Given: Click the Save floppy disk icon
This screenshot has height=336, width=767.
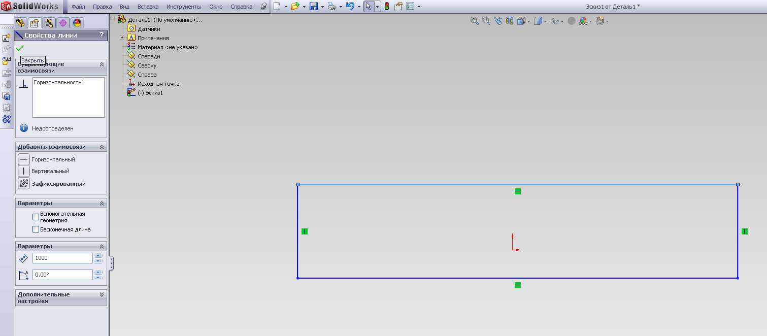Looking at the screenshot, I should (x=314, y=7).
